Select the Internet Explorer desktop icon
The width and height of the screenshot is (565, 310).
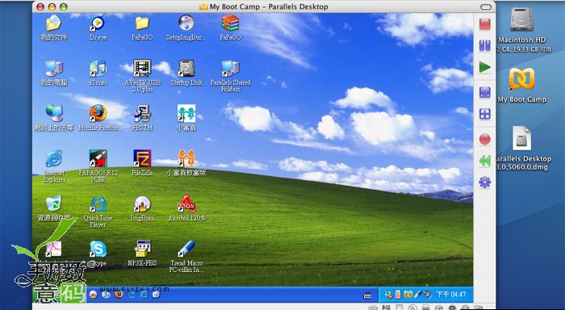coord(54,166)
